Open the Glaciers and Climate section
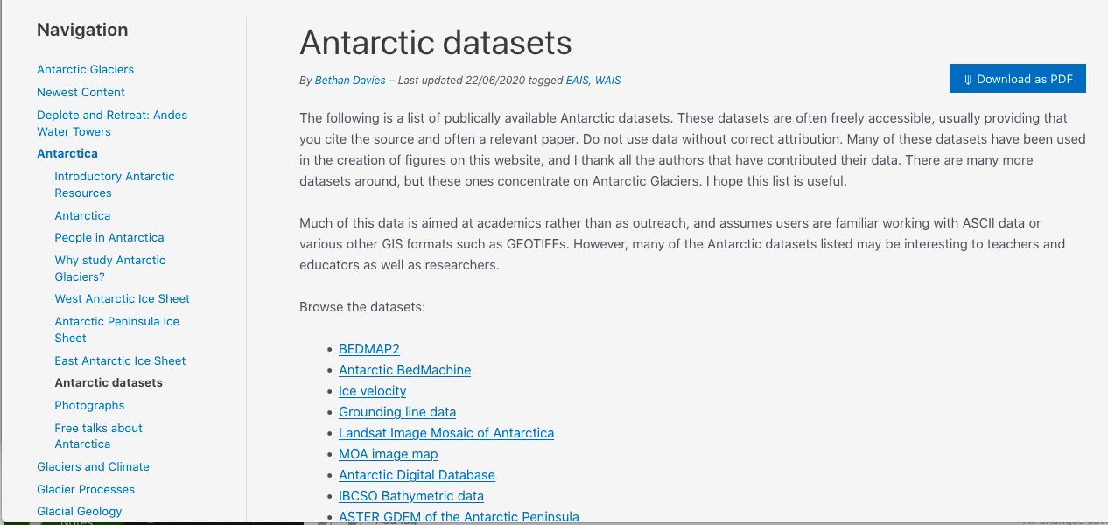The image size is (1108, 525). coord(93,466)
